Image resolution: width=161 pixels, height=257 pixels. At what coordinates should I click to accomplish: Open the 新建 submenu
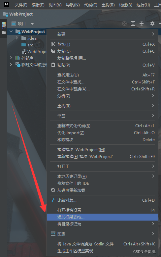(102, 34)
